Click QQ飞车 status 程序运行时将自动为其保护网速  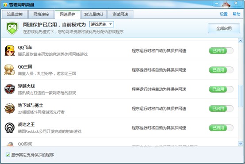click(x=159, y=51)
